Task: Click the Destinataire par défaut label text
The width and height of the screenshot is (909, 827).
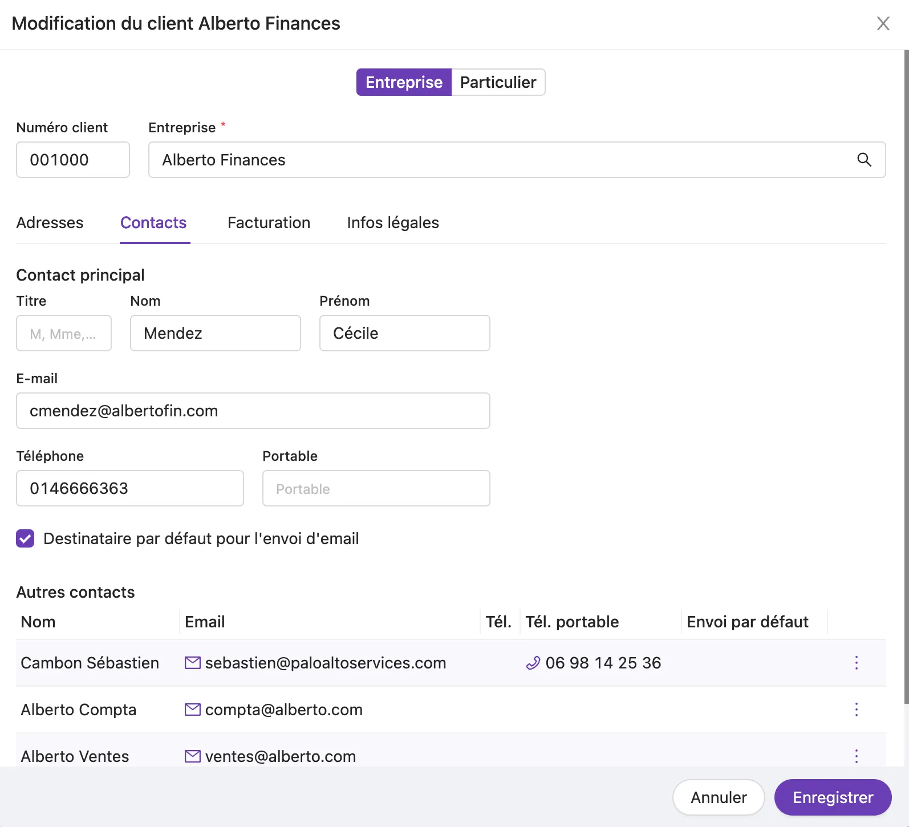Action: [x=201, y=538]
